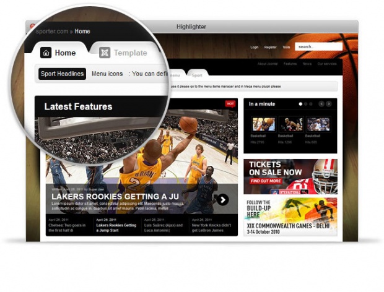Viewport: 384px width, 292px height.
Task: Open second Basketball thumbnail, Hits 1296
Action: tap(291, 124)
